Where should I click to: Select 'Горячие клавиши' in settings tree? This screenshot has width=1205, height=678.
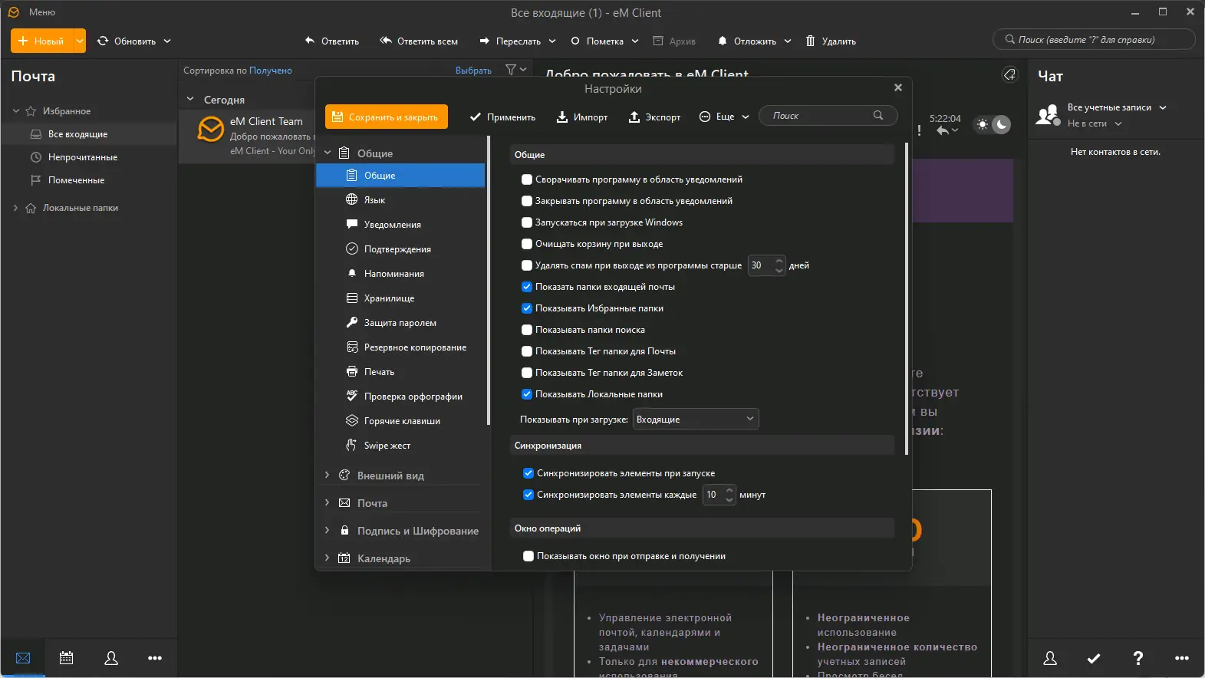coord(401,421)
